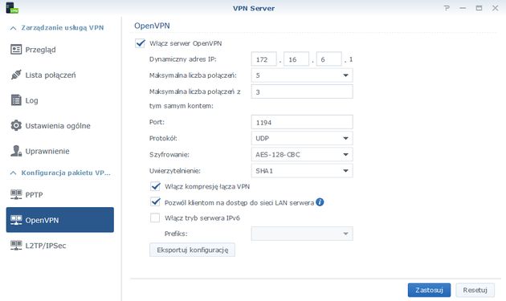Select the OpenVPN configuration page
Screen dimensions: 506x301
[60, 220]
